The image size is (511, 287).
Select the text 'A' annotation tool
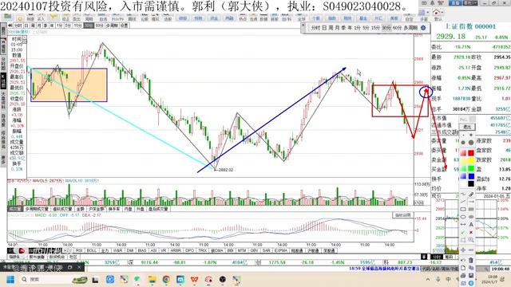(471, 225)
